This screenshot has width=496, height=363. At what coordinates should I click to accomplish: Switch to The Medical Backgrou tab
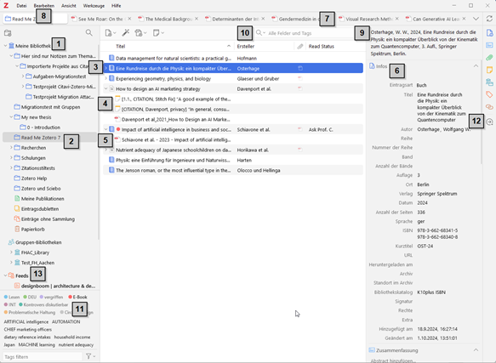pyautogui.click(x=168, y=19)
